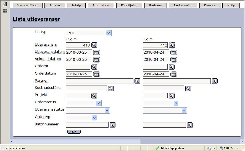245x151 pixels.
Task: Click the Partner label link
Action: click(41, 81)
